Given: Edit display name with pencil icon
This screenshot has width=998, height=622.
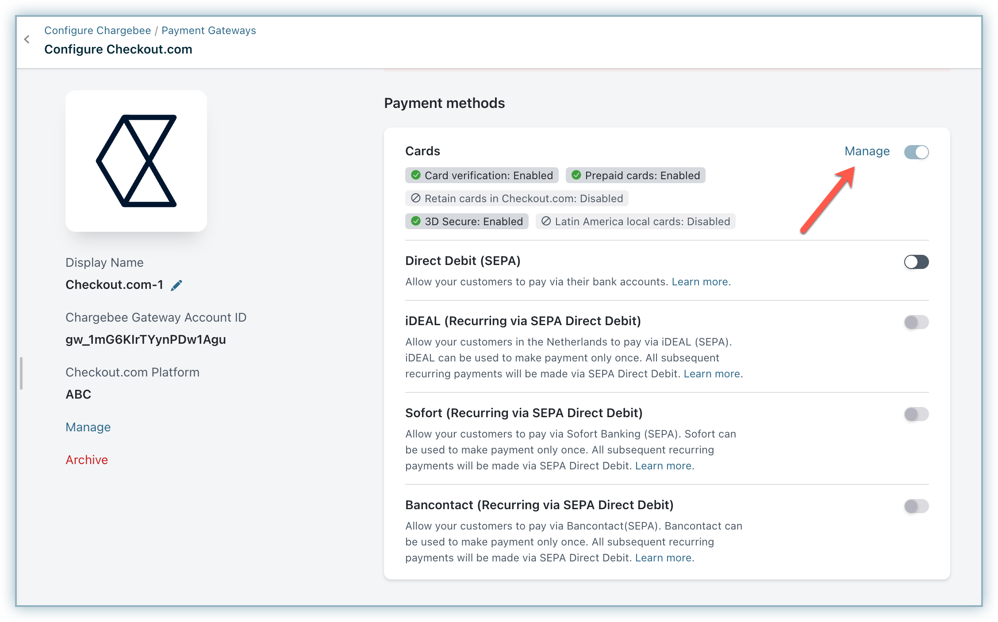Looking at the screenshot, I should click(x=176, y=285).
